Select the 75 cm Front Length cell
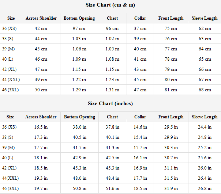221x194 pixels. point(171,28)
